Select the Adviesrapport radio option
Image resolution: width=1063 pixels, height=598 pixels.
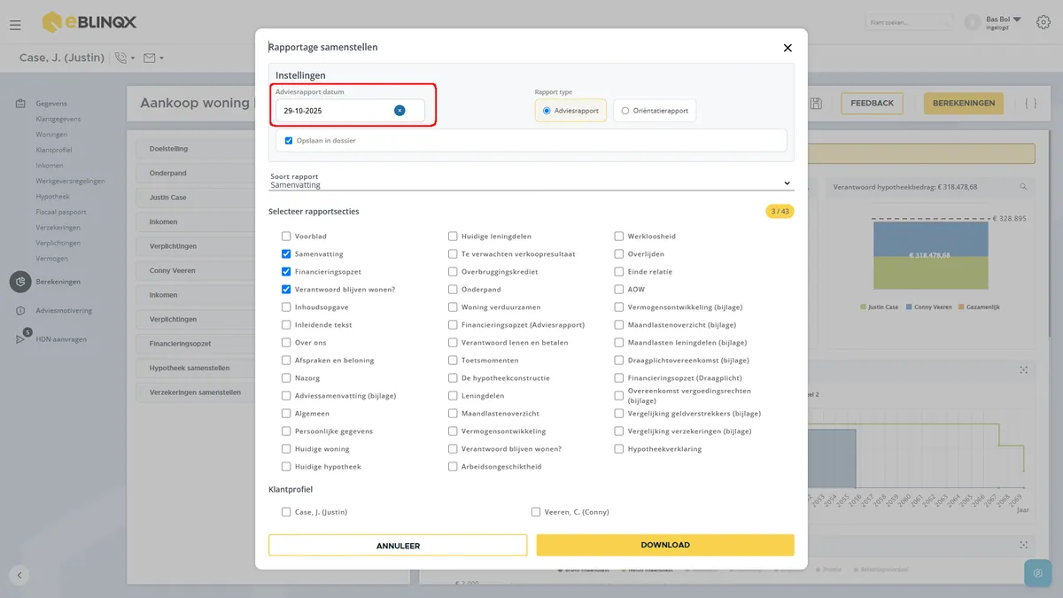point(547,111)
